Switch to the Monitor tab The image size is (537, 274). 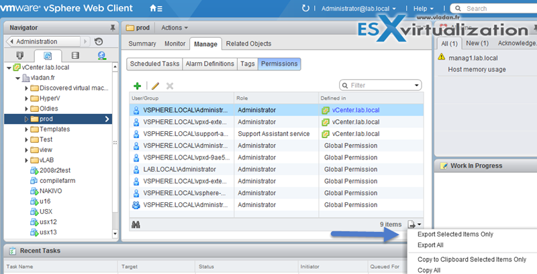click(x=175, y=44)
